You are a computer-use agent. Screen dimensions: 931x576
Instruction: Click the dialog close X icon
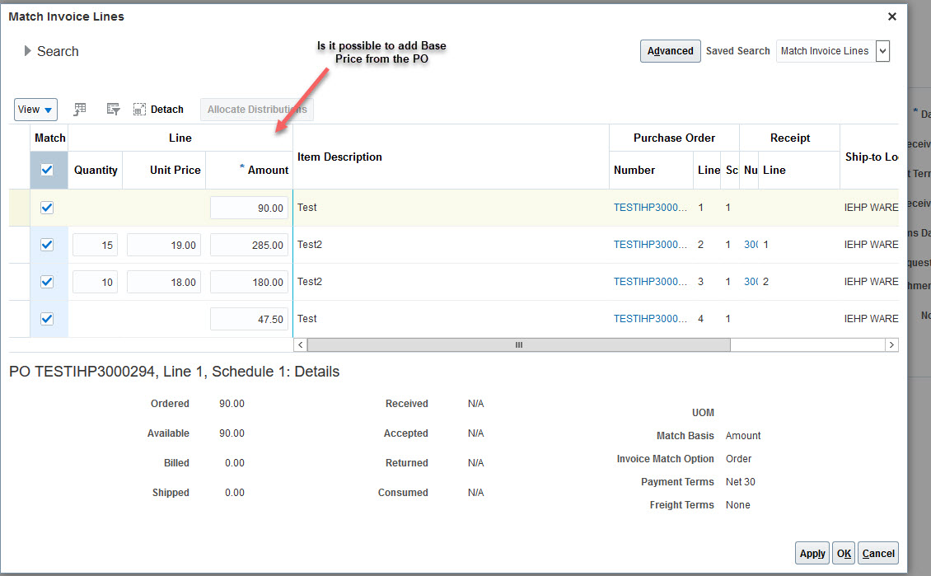click(x=891, y=16)
